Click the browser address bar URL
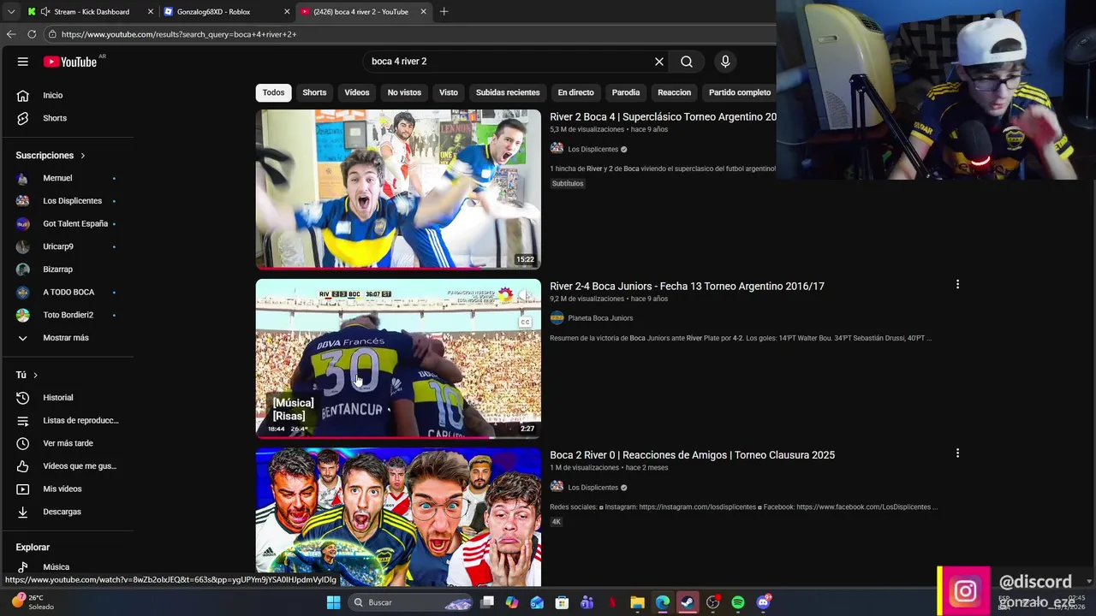Screen dimensions: 1096x616 click(x=178, y=34)
